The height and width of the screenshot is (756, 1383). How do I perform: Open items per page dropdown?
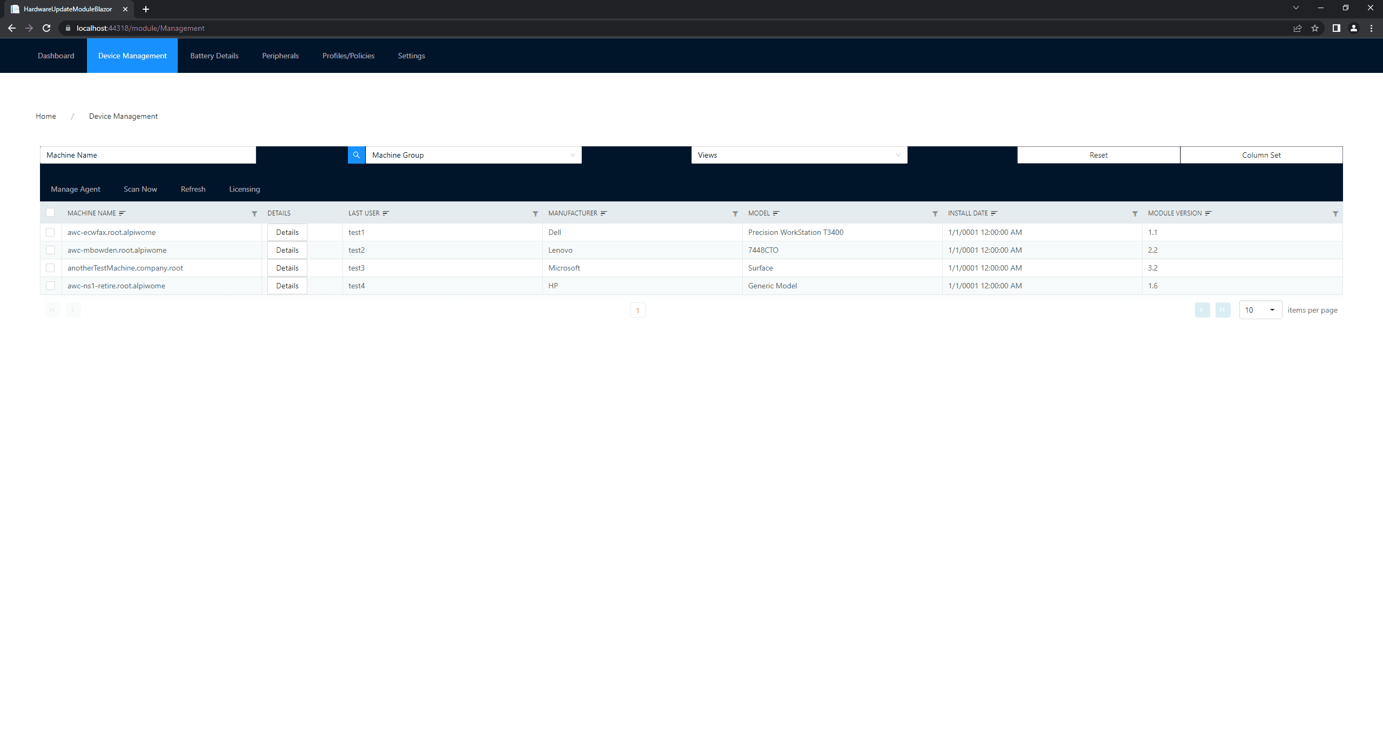[x=1260, y=310]
